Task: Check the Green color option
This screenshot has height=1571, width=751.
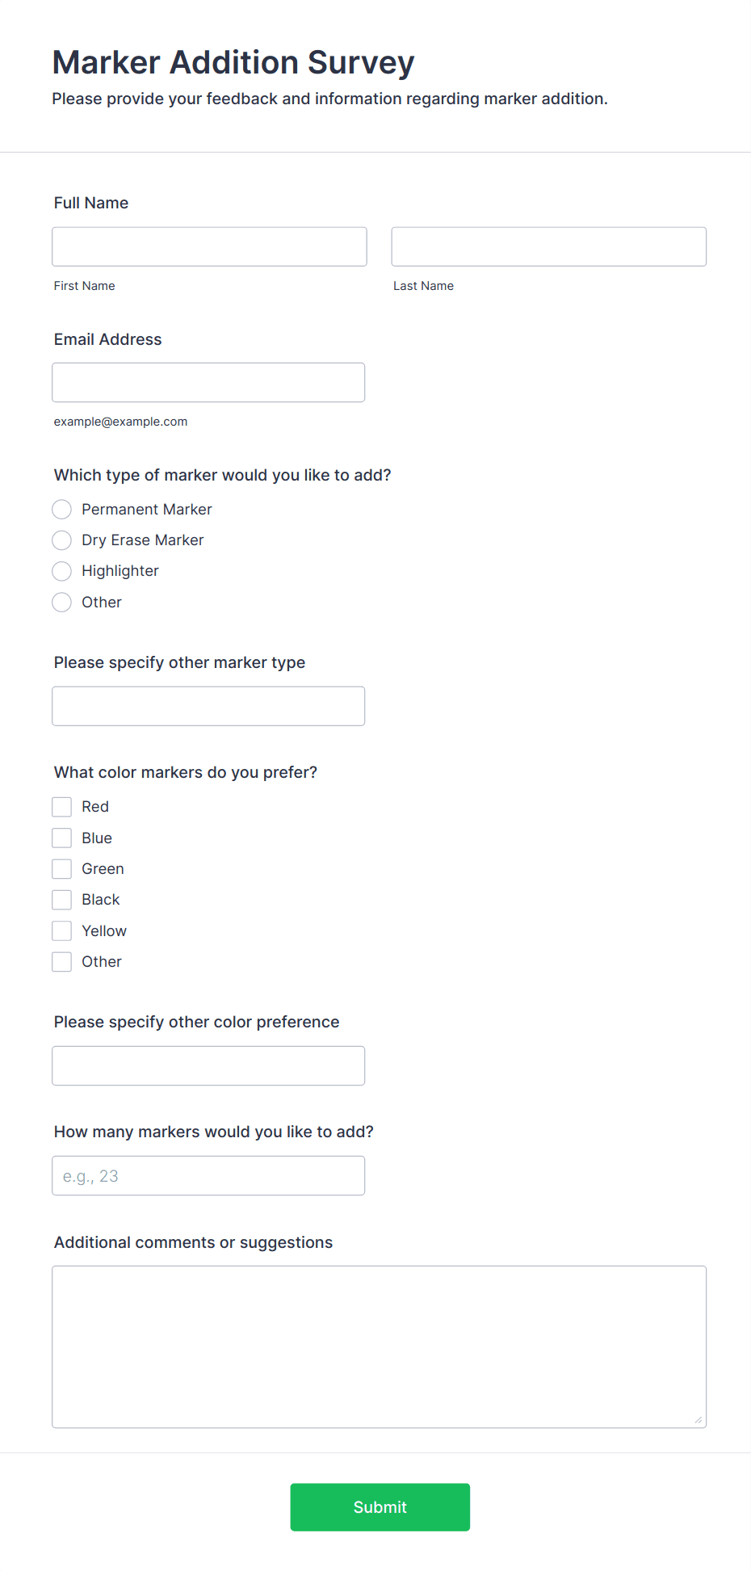Action: pyautogui.click(x=61, y=868)
